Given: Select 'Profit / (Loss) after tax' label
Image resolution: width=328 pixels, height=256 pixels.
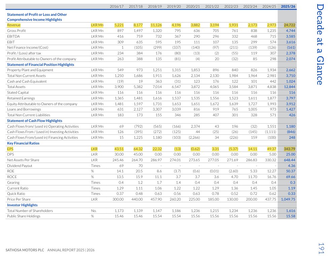Looking at the screenshot, I should point(24,53).
